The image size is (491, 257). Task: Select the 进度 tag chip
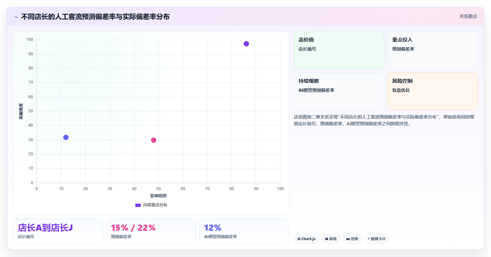(352, 239)
